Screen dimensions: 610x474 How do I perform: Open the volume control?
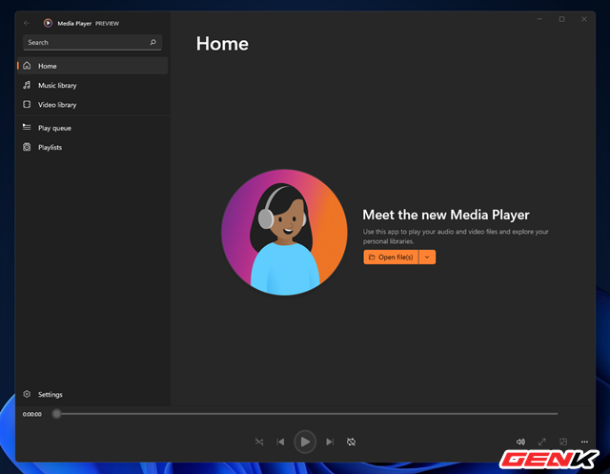[520, 442]
